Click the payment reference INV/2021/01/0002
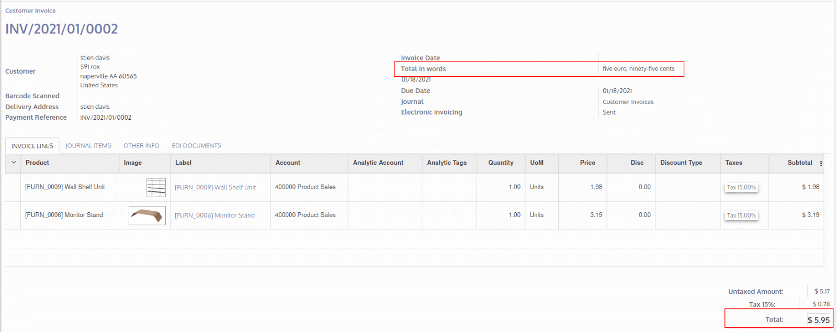837x332 pixels. click(106, 118)
